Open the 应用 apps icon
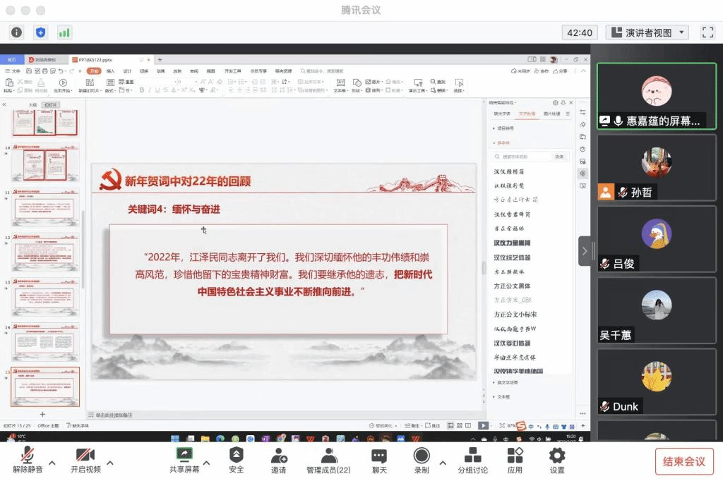The width and height of the screenshot is (723, 481). [x=515, y=455]
